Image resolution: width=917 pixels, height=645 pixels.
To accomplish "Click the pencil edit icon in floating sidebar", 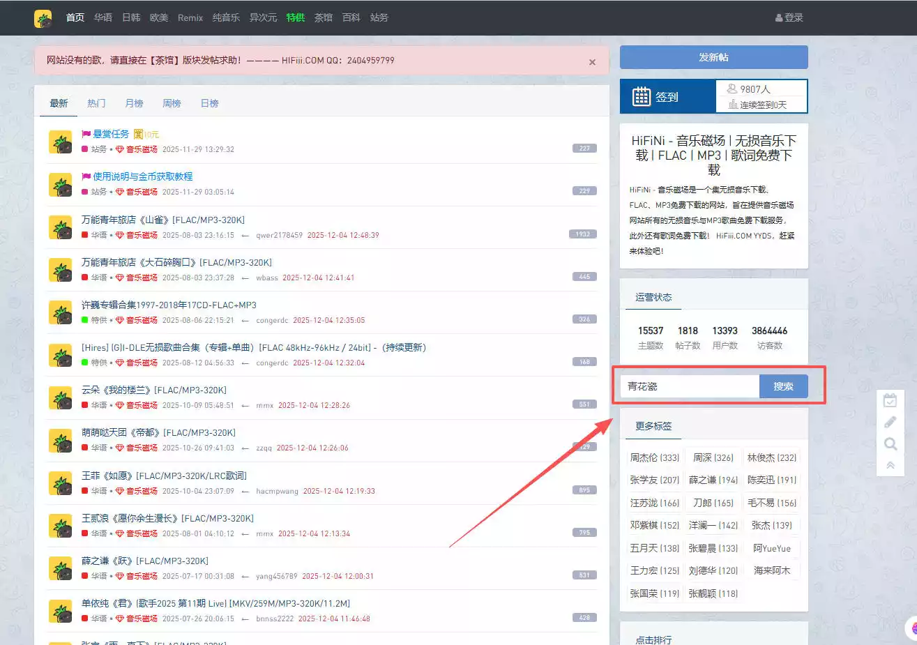I will [x=891, y=422].
